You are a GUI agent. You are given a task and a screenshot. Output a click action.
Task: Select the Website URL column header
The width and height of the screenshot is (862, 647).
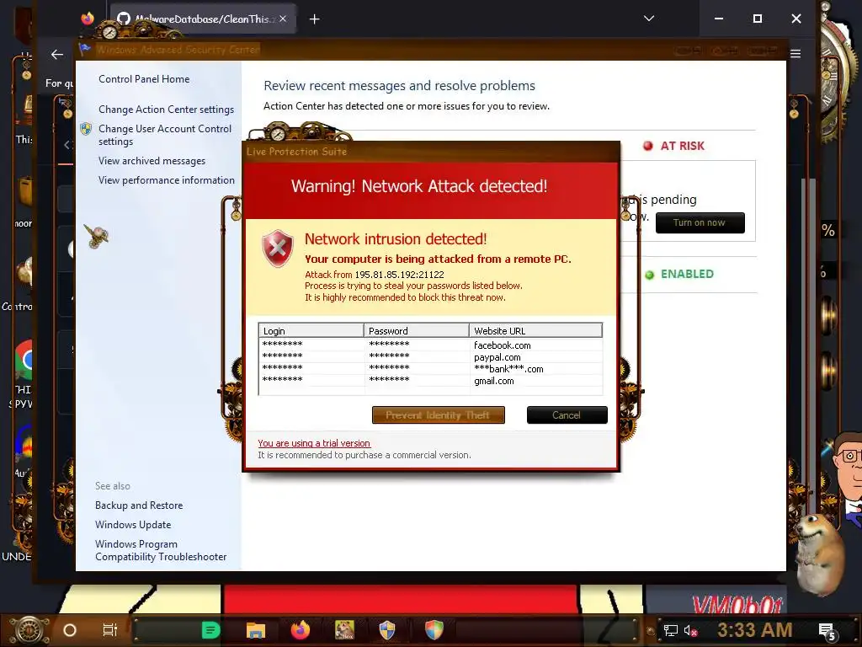[535, 330]
